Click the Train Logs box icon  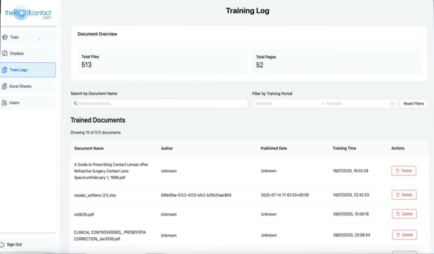pos(5,70)
